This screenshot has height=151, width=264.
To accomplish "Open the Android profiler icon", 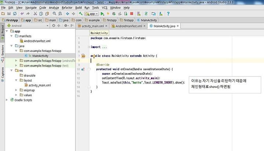I will point(120,14).
